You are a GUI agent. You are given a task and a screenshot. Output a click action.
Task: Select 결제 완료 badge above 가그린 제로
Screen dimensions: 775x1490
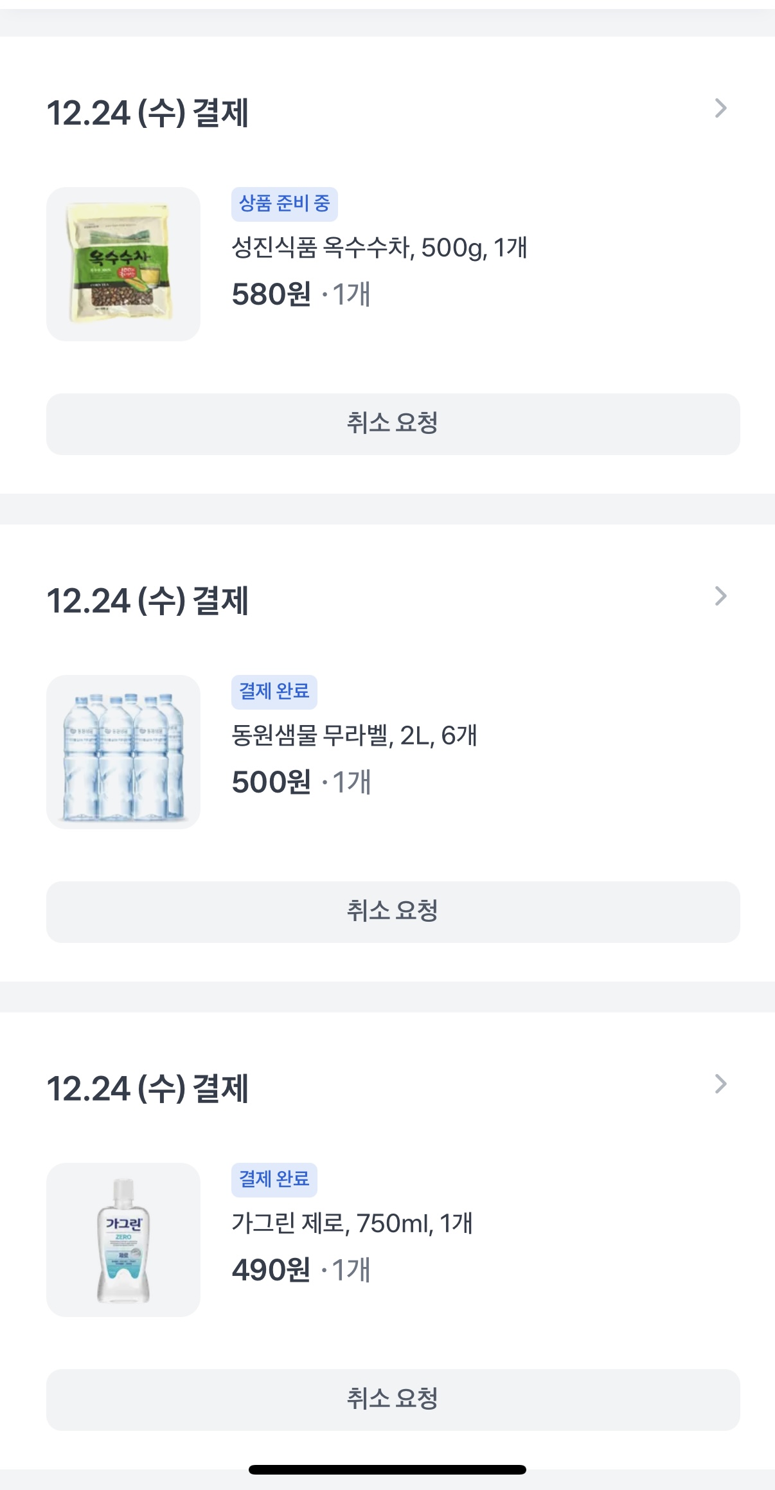[274, 1180]
